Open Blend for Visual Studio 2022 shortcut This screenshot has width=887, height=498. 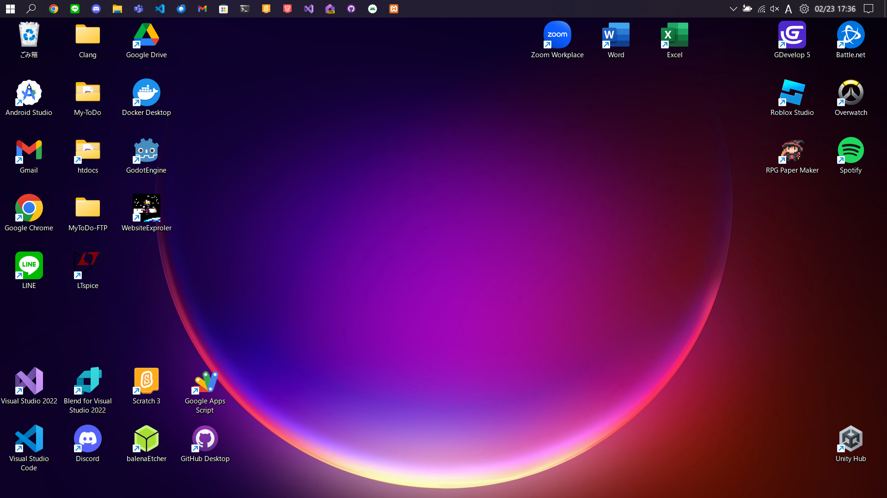pos(87,391)
